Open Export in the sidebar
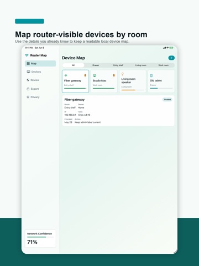The width and height of the screenshot is (199, 266). [40, 89]
